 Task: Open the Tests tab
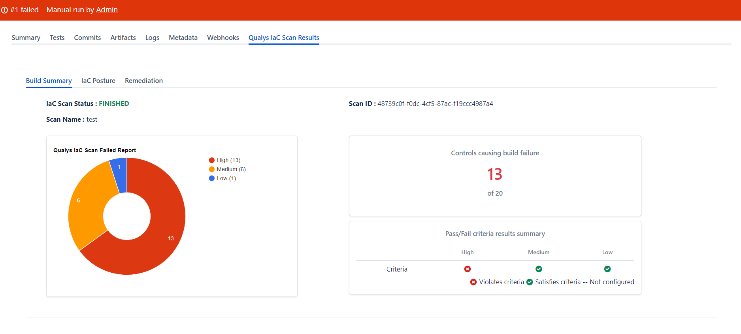coord(57,38)
